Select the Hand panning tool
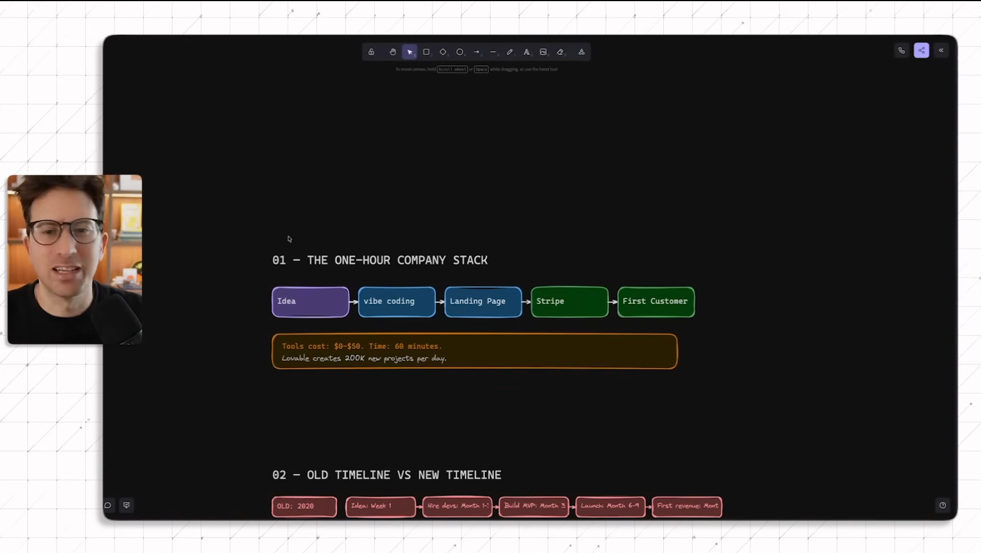This screenshot has height=553, width=981. click(x=392, y=52)
